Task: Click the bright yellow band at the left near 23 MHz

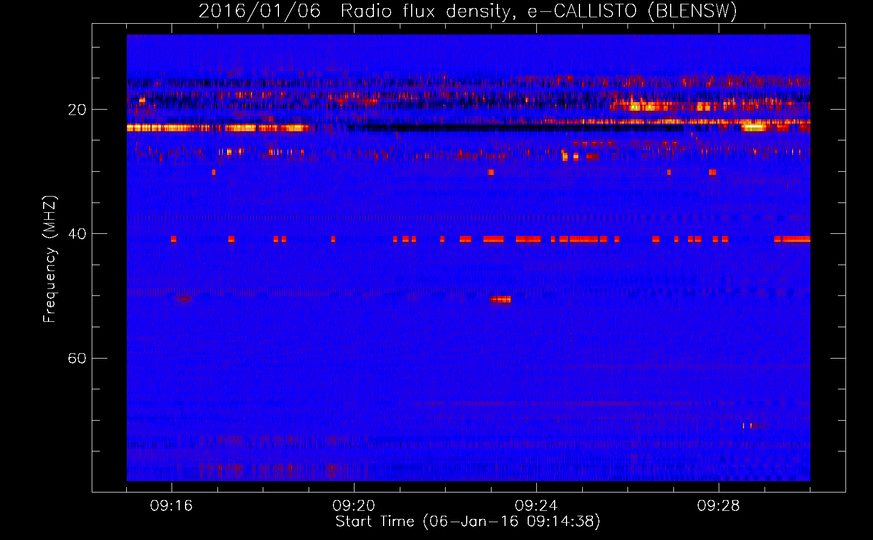Action: point(219,128)
